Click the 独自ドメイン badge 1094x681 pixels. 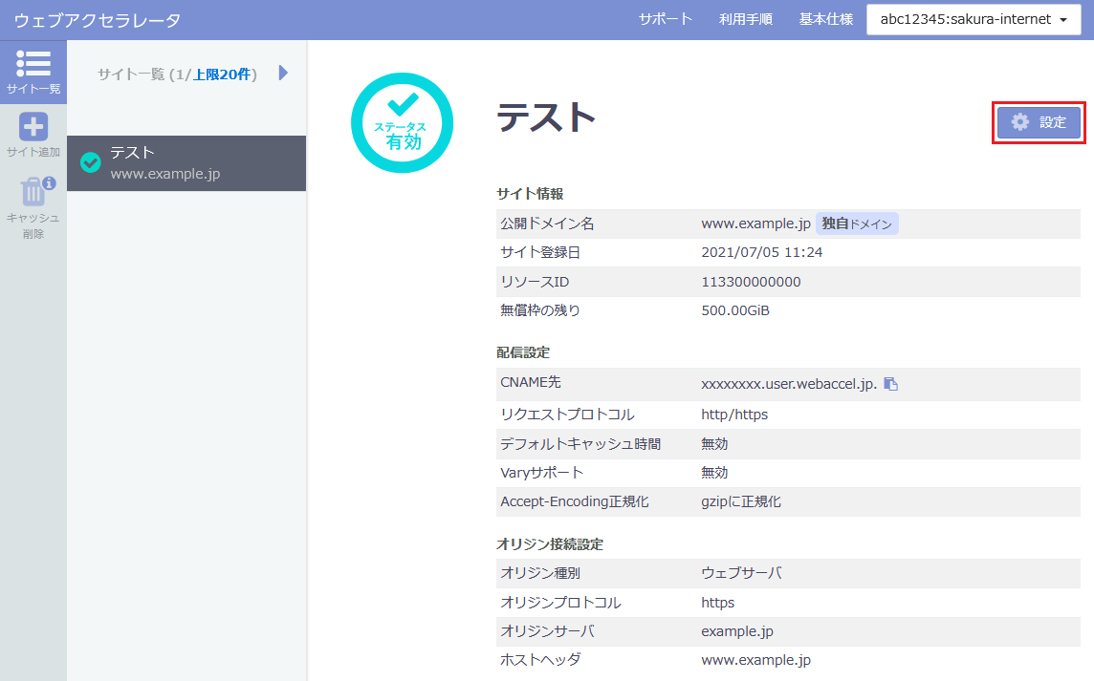[x=857, y=223]
